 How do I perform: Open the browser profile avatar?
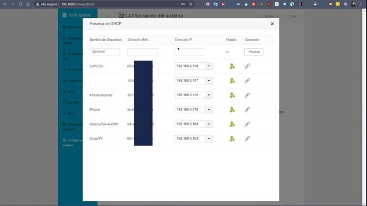pyautogui.click(x=353, y=4)
